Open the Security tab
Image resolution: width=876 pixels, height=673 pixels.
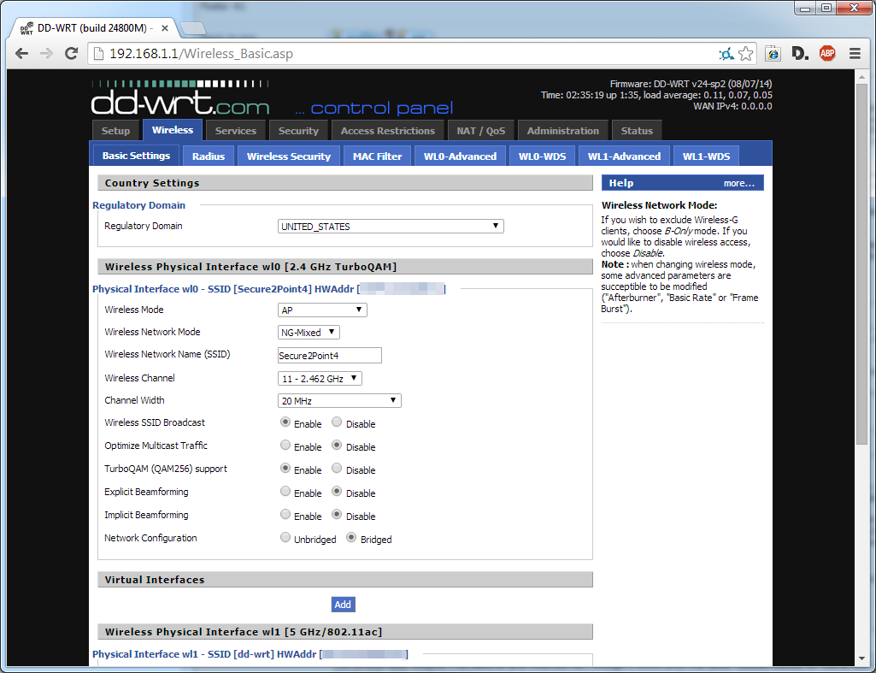pyautogui.click(x=298, y=131)
